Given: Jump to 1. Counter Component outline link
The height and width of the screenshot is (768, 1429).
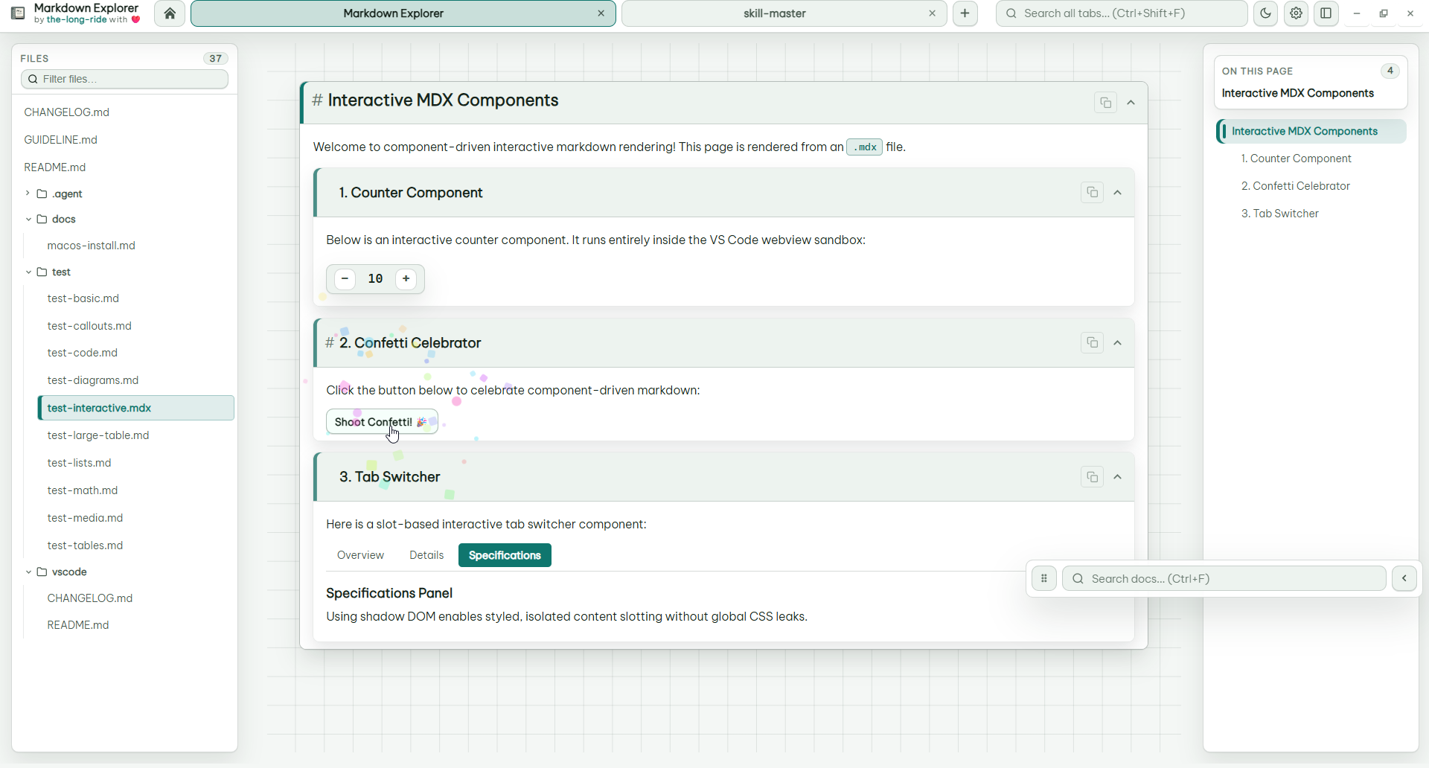Looking at the screenshot, I should pyautogui.click(x=1296, y=159).
